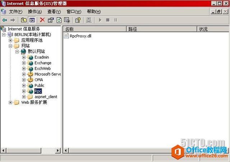Screen dimensions: 230x162
Task: Open the 窗口(W) menu
Action: pyautogui.click(x=74, y=11)
